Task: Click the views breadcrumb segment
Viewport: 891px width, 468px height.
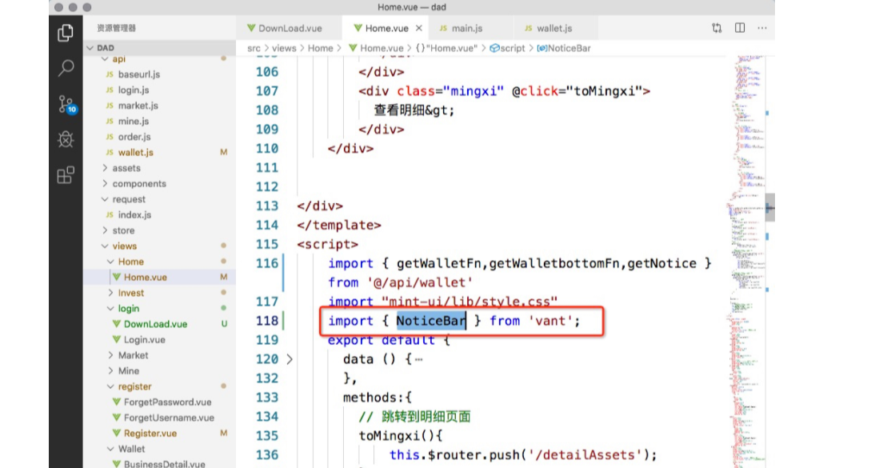Action: [284, 48]
